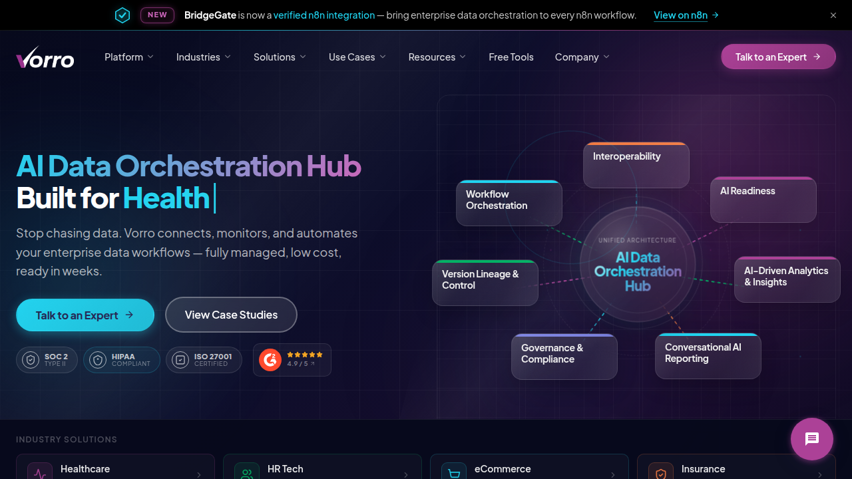Open the verified n8n integration link
This screenshot has width=852, height=479.
(x=324, y=15)
